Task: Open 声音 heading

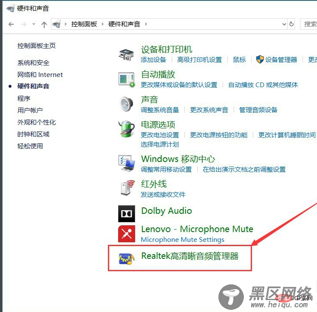Action: click(x=150, y=99)
